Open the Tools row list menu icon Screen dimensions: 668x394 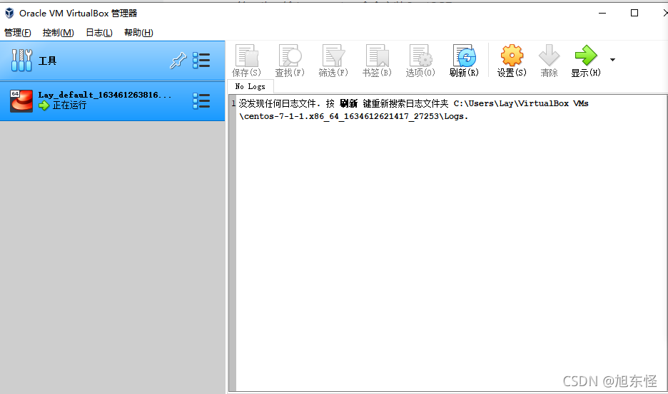[x=201, y=61]
